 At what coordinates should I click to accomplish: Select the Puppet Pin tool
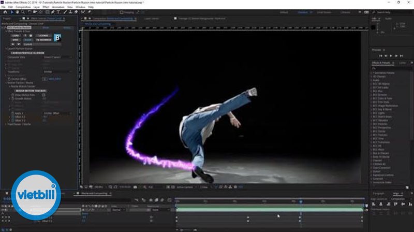pyautogui.click(x=89, y=12)
